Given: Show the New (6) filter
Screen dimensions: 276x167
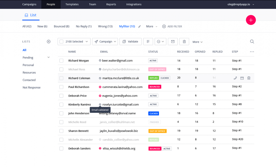Looking at the screenshot, I should pyautogui.click(x=42, y=26).
